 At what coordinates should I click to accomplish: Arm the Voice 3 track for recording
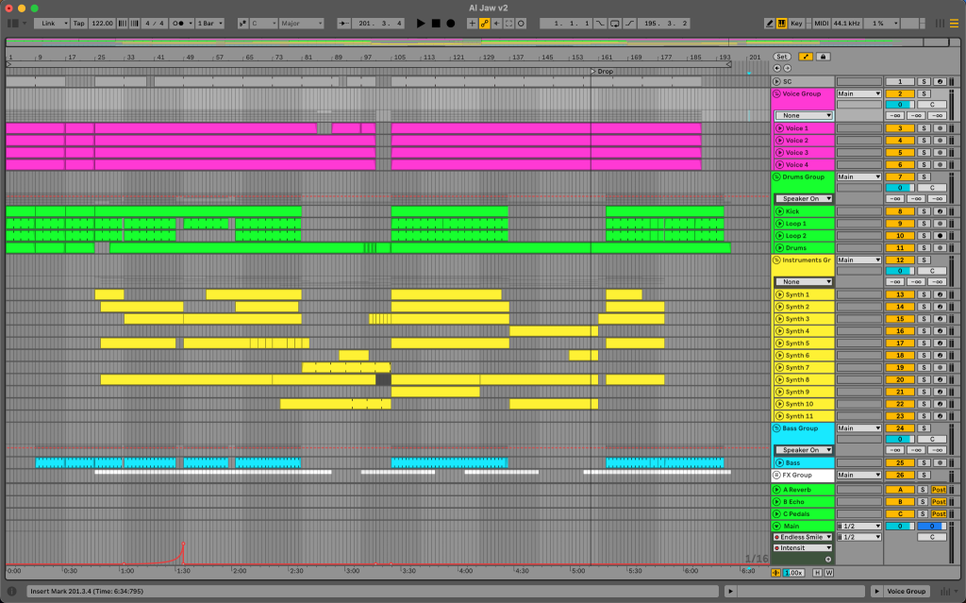(x=940, y=153)
